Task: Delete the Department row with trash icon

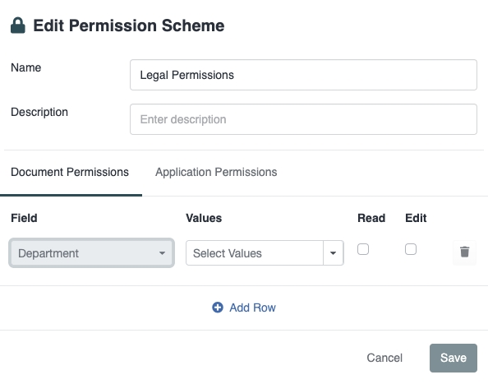Action: (464, 252)
